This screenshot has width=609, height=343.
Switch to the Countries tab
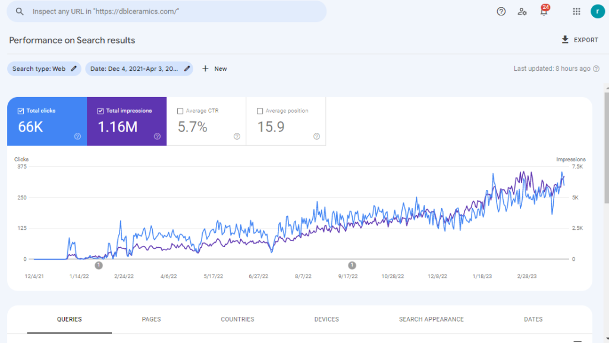point(237,320)
